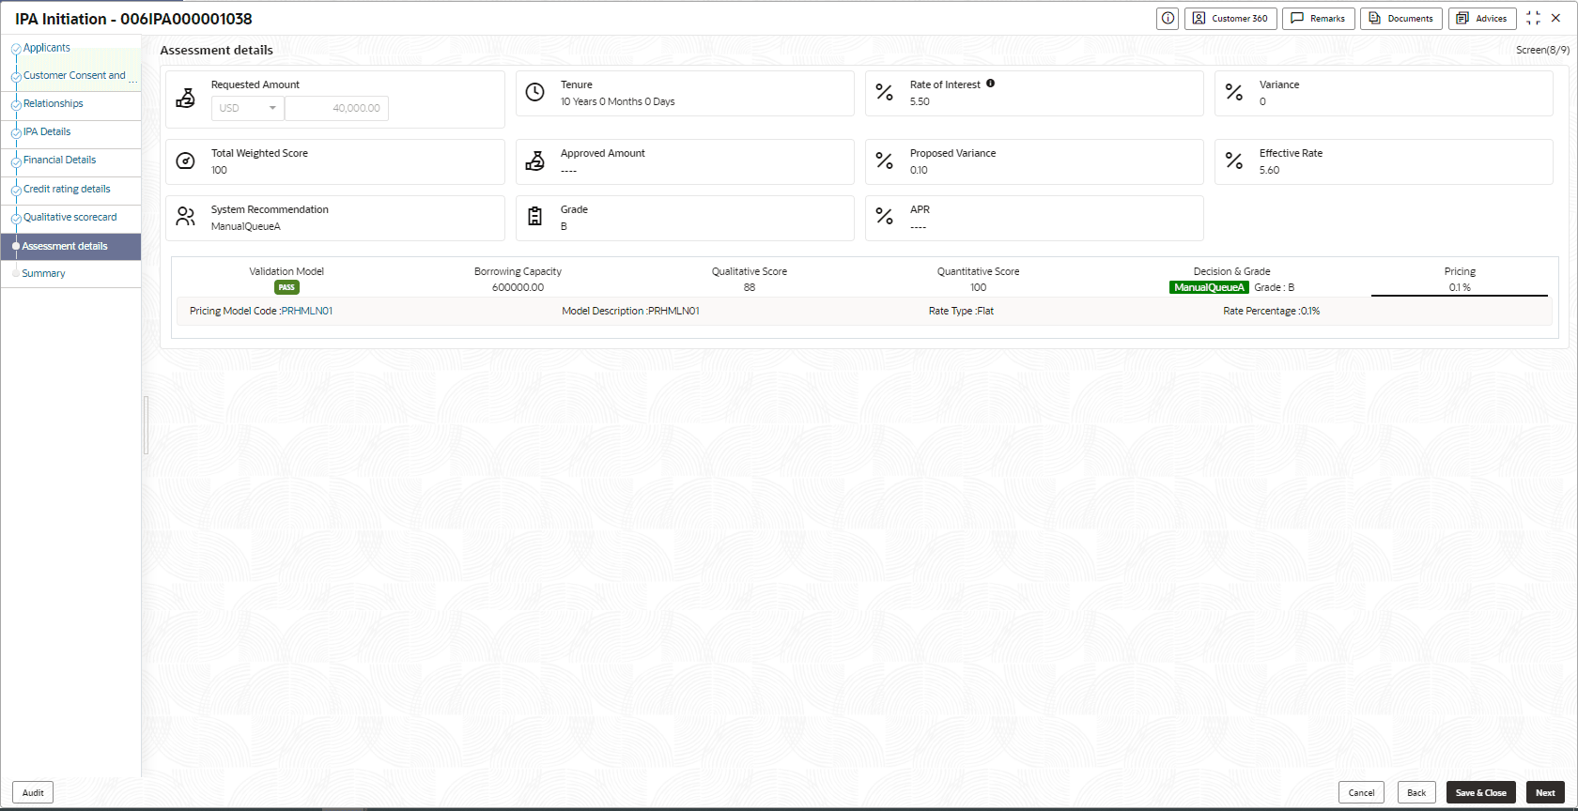Click the Approved Amount money icon
1578x811 pixels.
534,161
